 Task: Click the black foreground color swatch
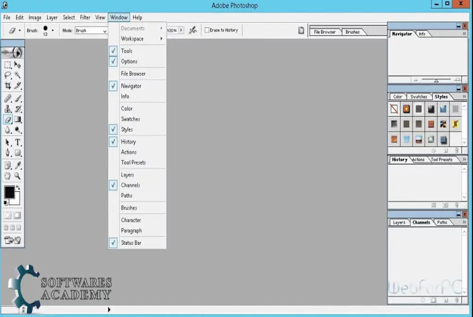9,192
